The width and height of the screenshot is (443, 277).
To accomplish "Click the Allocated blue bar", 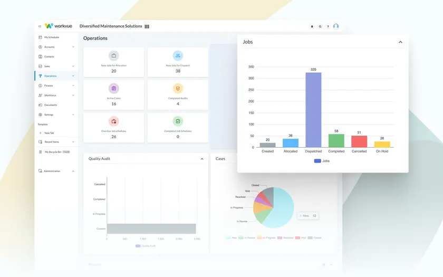I will (x=291, y=143).
